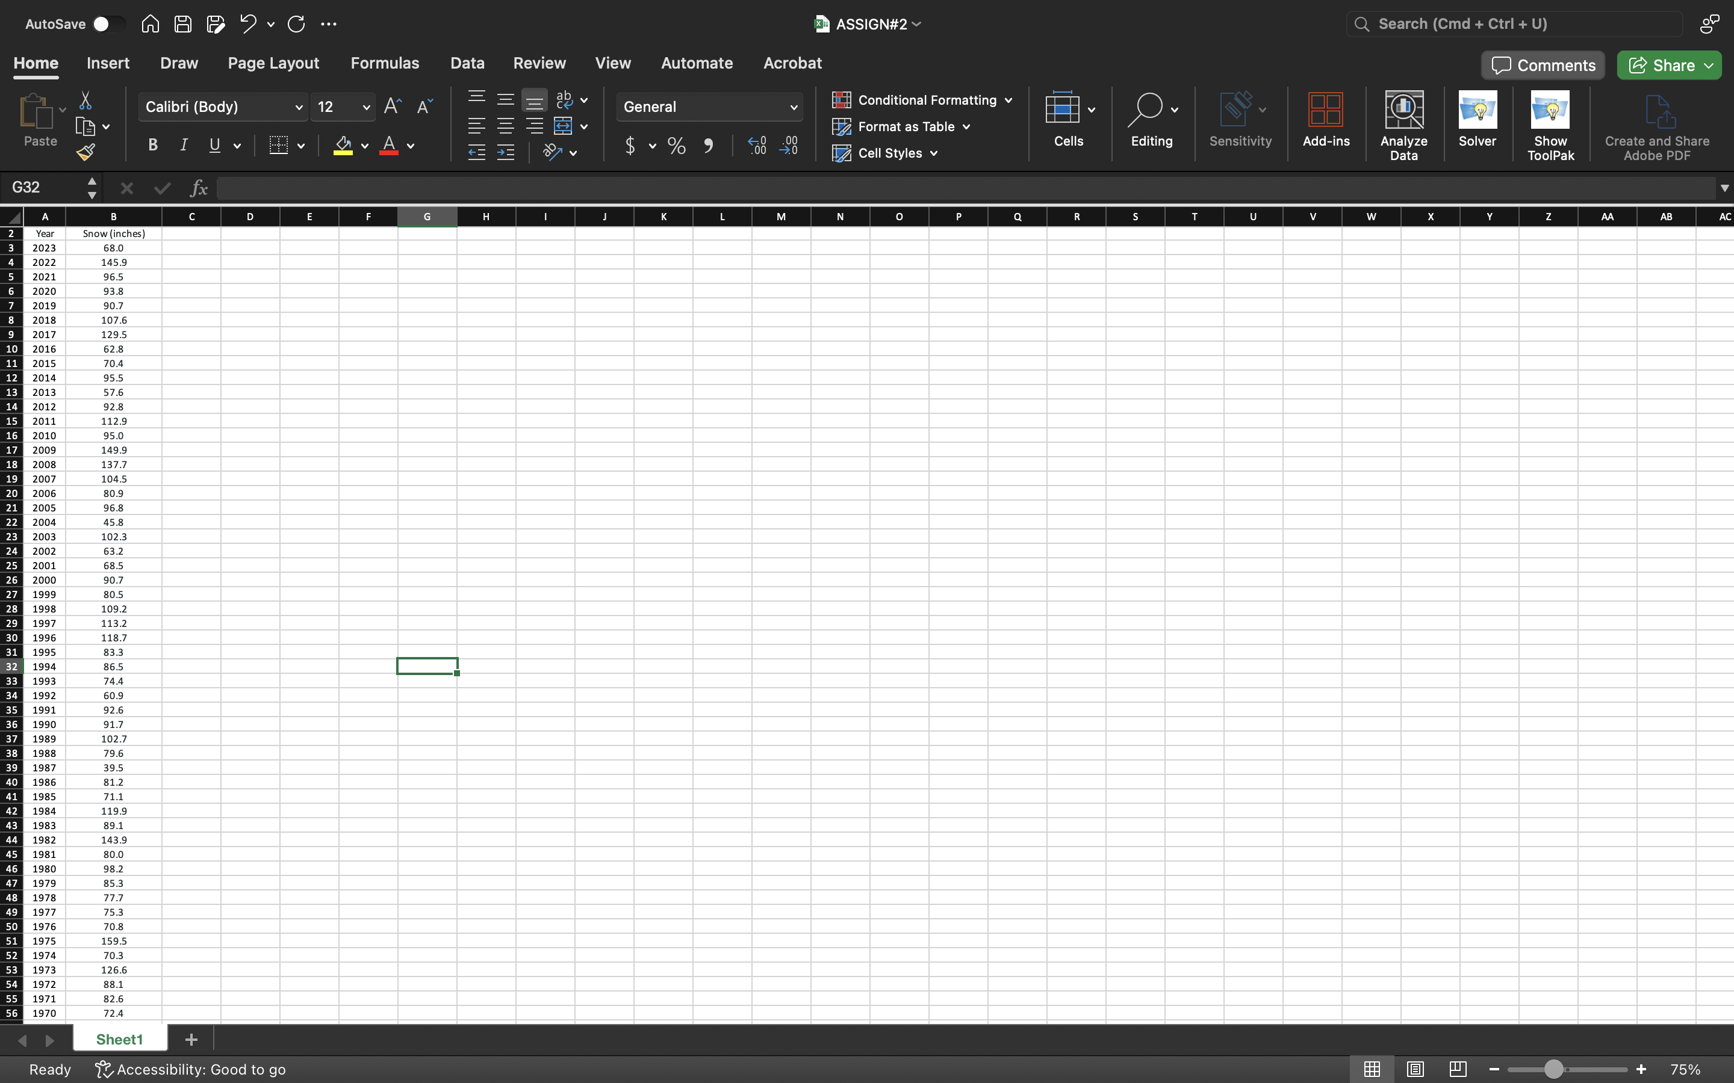Click the Comments button
This screenshot has width=1734, height=1083.
(1544, 64)
